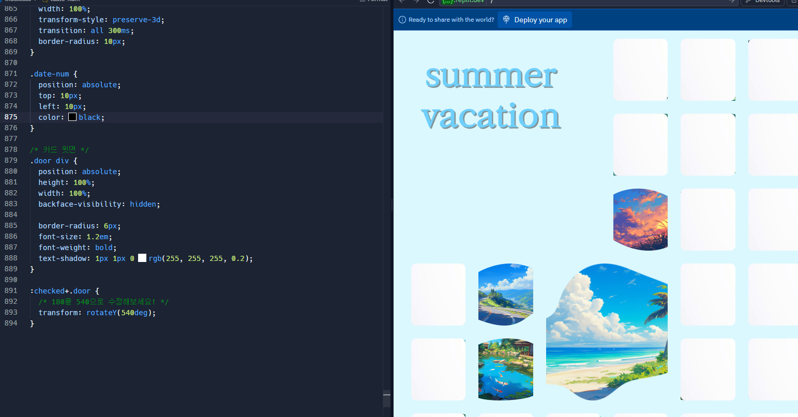Flip the white card immediately right of the sunset image
Image resolution: width=798 pixels, height=417 pixels.
click(707, 220)
